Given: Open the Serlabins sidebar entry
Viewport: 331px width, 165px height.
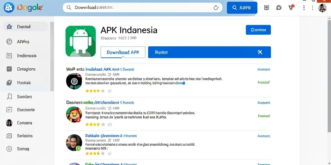Looking at the screenshot, I should (x=25, y=136).
